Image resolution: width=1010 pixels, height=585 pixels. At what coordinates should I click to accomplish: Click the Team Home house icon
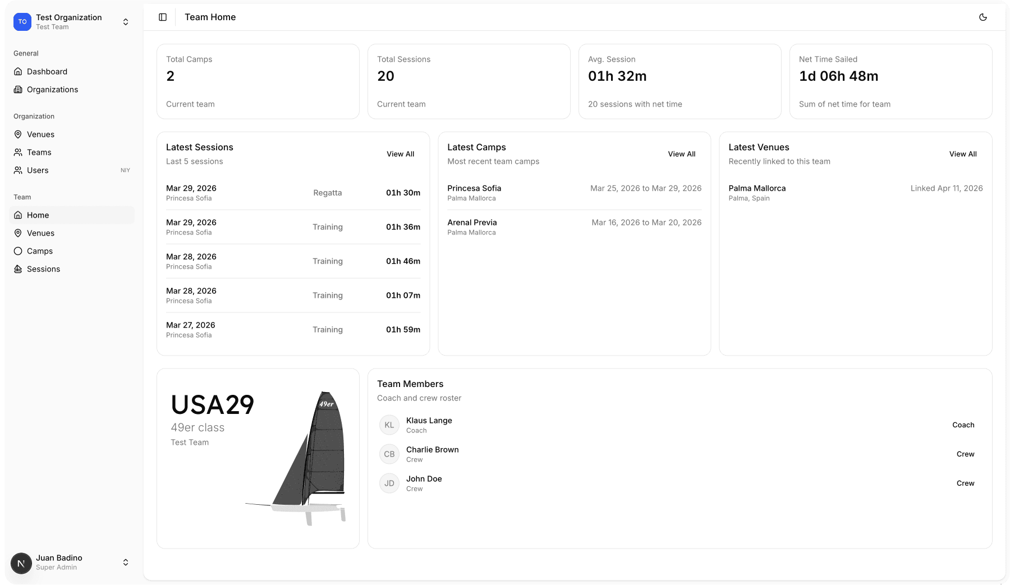(x=18, y=215)
